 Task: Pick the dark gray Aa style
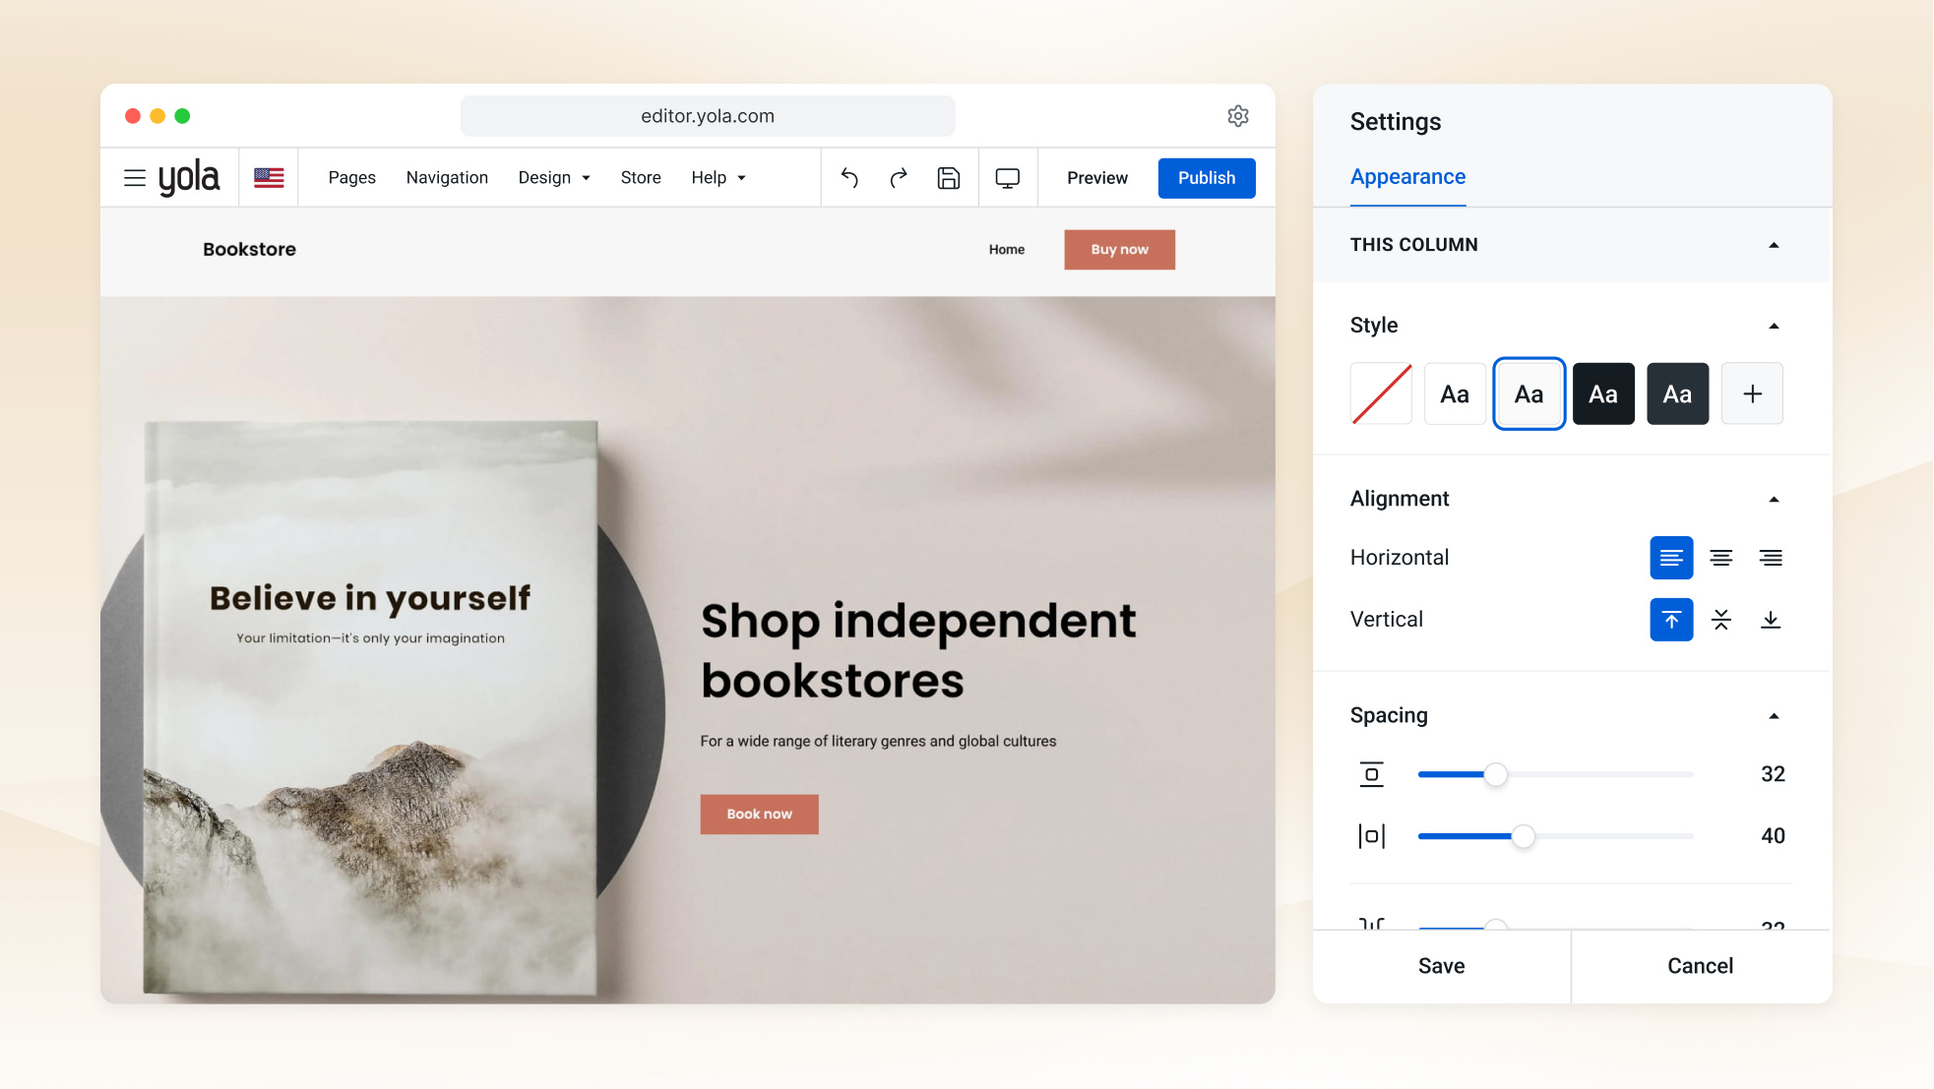[x=1678, y=393]
